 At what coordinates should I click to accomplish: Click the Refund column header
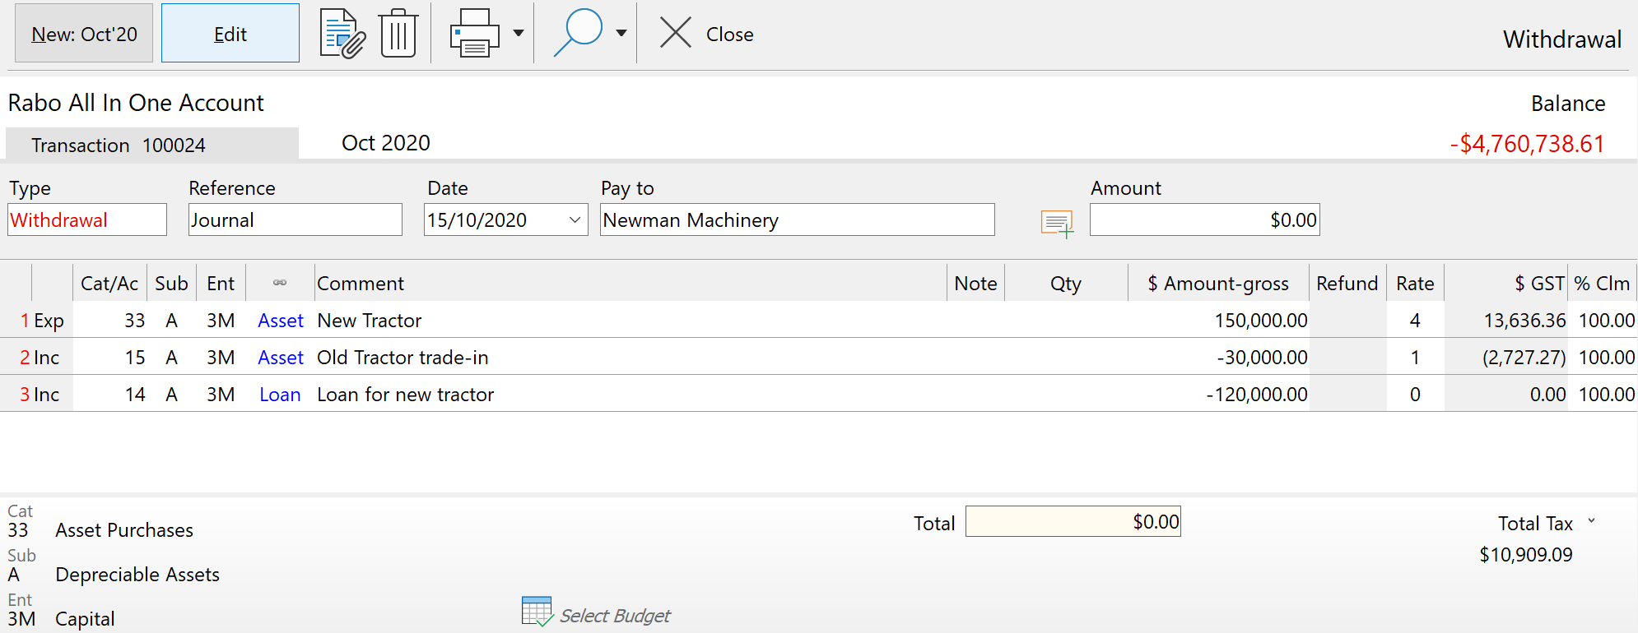[1347, 284]
